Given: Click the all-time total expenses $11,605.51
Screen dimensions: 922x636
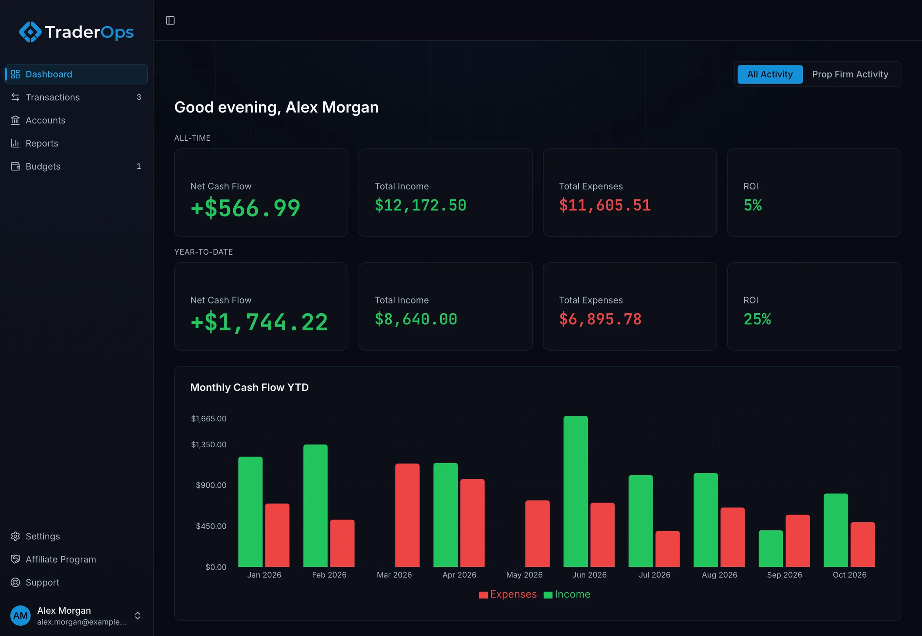Looking at the screenshot, I should click(x=605, y=206).
